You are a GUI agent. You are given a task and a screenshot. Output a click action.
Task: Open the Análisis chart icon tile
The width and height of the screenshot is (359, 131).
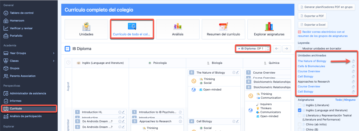177,29
